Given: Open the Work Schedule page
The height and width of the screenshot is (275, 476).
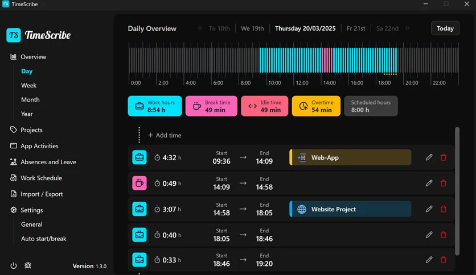Looking at the screenshot, I should (x=42, y=178).
